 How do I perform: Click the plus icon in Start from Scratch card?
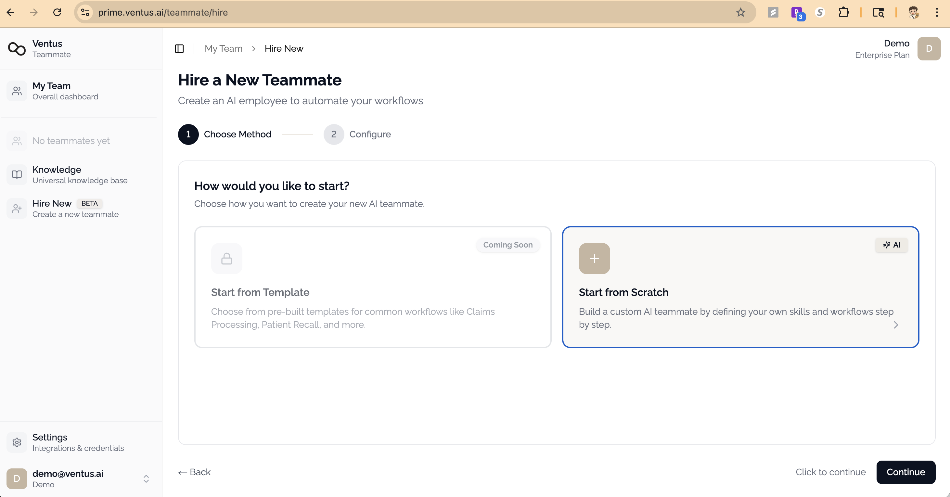click(x=594, y=259)
